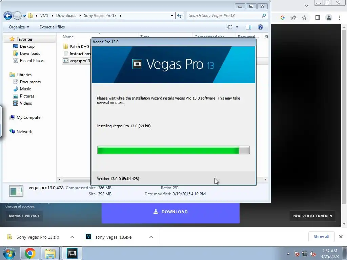347x260 pixels.
Task: Click the search magnifier icon in Explorer
Action: [264, 16]
